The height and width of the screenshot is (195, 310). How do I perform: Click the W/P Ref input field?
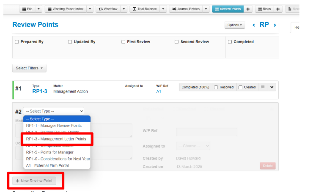coord(206,132)
